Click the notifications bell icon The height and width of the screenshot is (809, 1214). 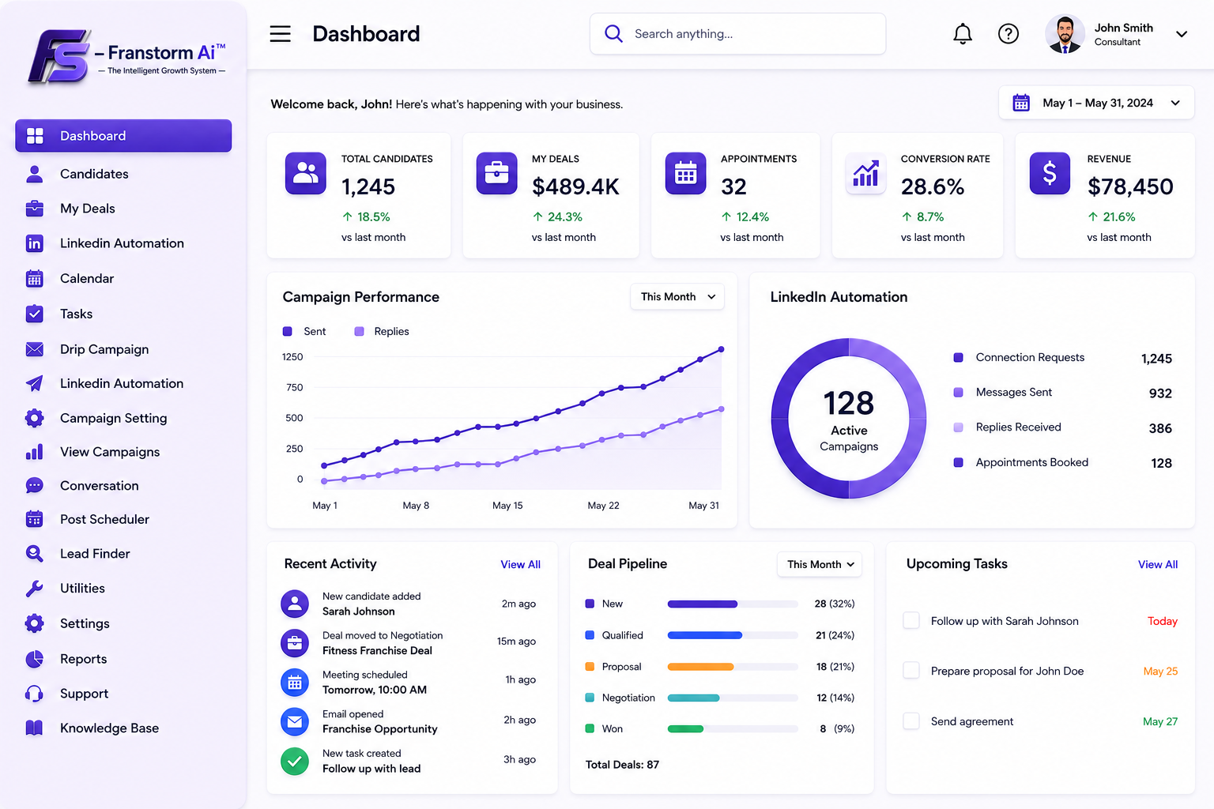pos(962,34)
